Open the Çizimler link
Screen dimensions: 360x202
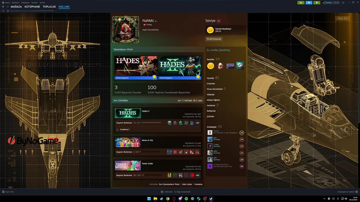pos(210,116)
